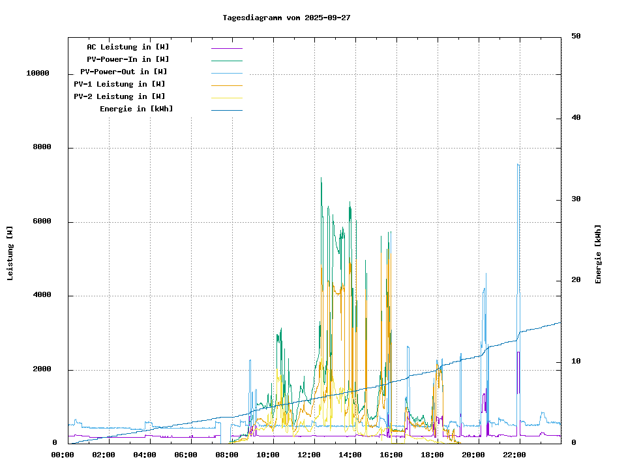Click the light blue PV-Power-Out legend line
Image resolution: width=626 pixels, height=469 pixels.
pos(226,73)
